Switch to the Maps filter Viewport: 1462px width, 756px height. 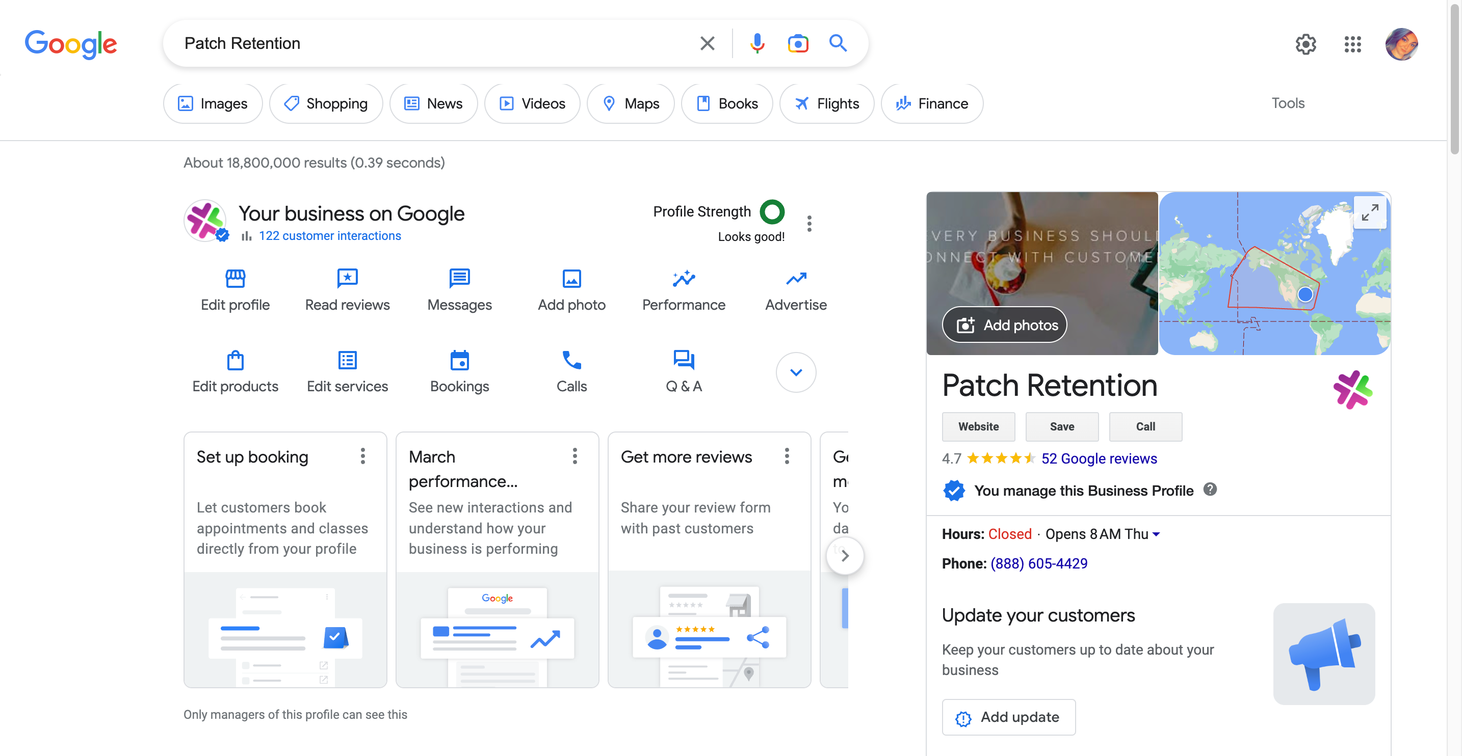tap(631, 103)
